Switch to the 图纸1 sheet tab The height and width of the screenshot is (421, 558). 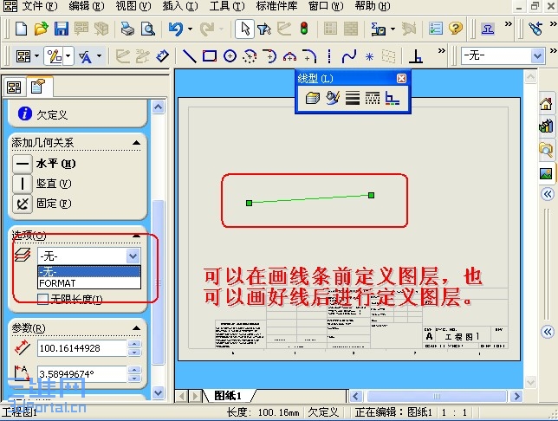[x=229, y=396]
